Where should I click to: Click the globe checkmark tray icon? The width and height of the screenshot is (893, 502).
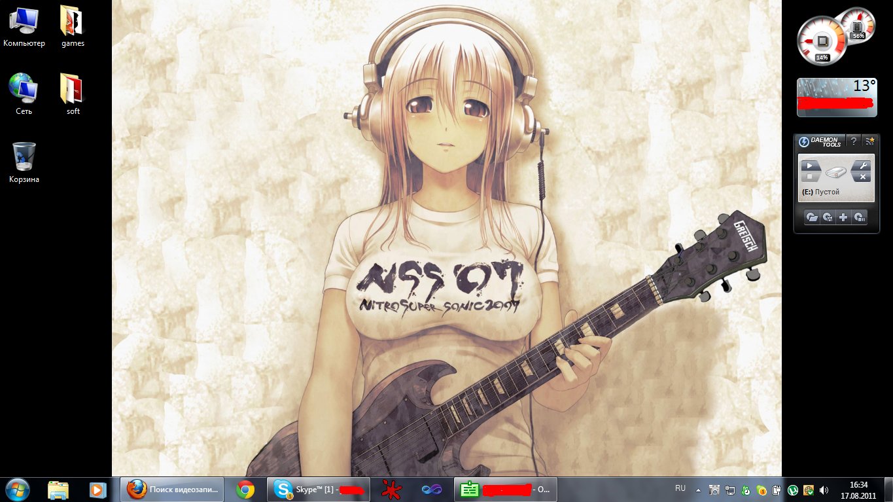point(809,490)
